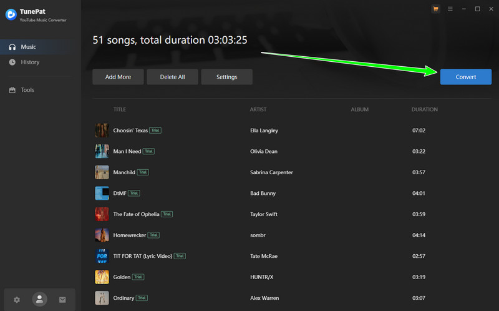
Task: Click artist name Tate McRae
Action: point(264,256)
